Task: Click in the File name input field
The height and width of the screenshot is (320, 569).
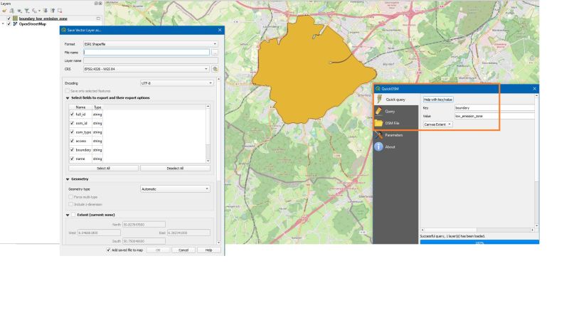Action: 147,52
